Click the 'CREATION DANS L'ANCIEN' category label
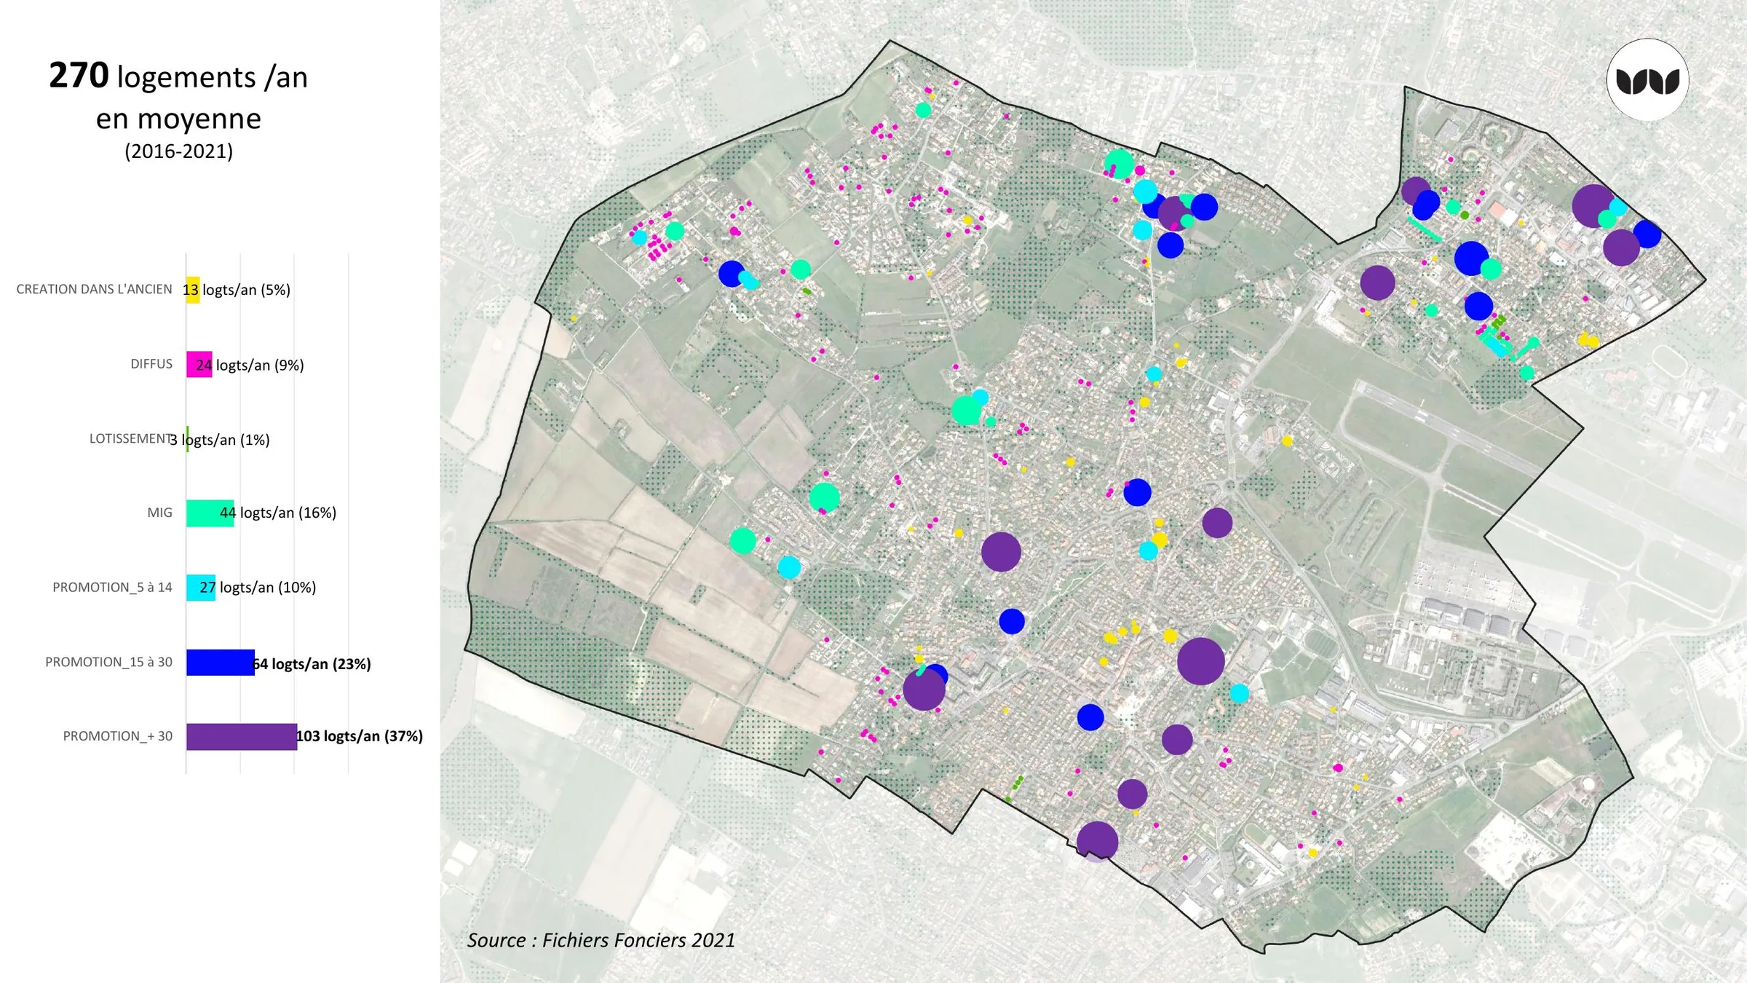 click(94, 290)
